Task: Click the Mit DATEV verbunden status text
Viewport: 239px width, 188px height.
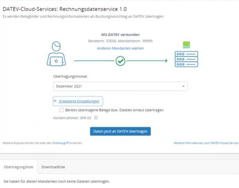Action: 121,35
